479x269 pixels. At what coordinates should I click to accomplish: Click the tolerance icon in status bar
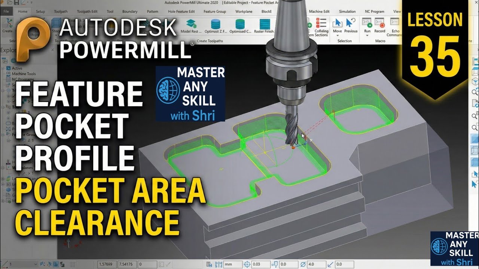[x=247, y=265]
